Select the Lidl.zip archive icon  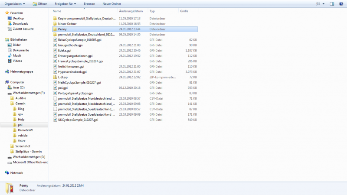55,77
